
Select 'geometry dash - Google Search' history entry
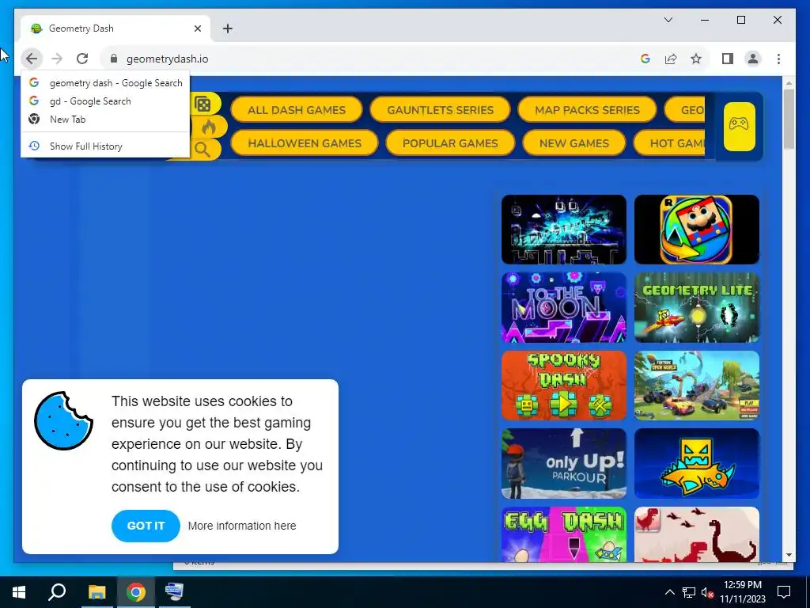click(x=105, y=82)
